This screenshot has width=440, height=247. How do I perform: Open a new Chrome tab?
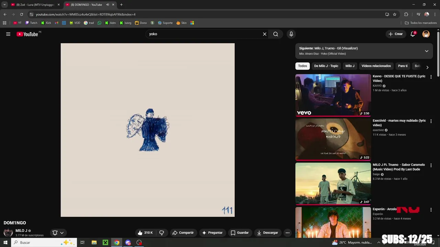point(121,5)
